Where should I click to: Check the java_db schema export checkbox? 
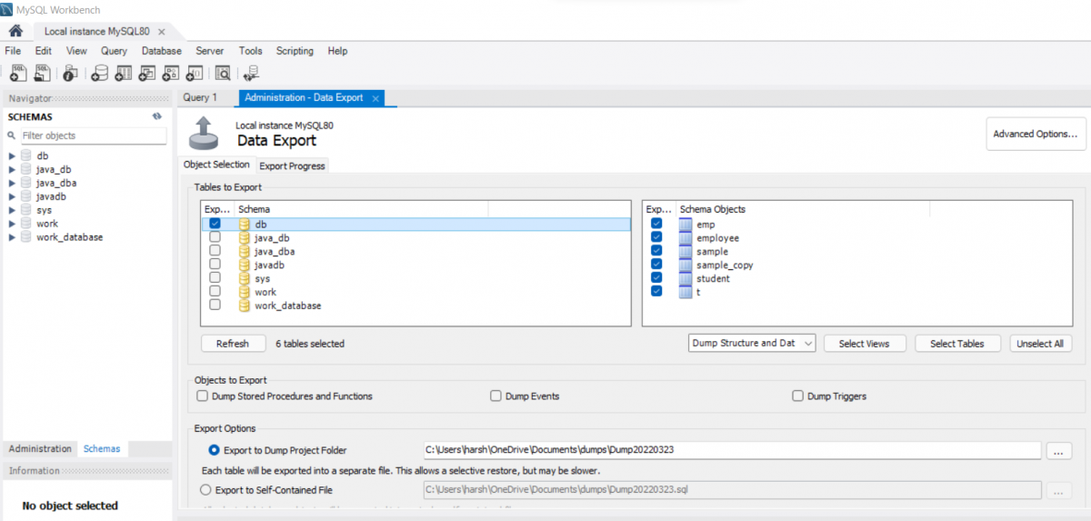click(215, 236)
